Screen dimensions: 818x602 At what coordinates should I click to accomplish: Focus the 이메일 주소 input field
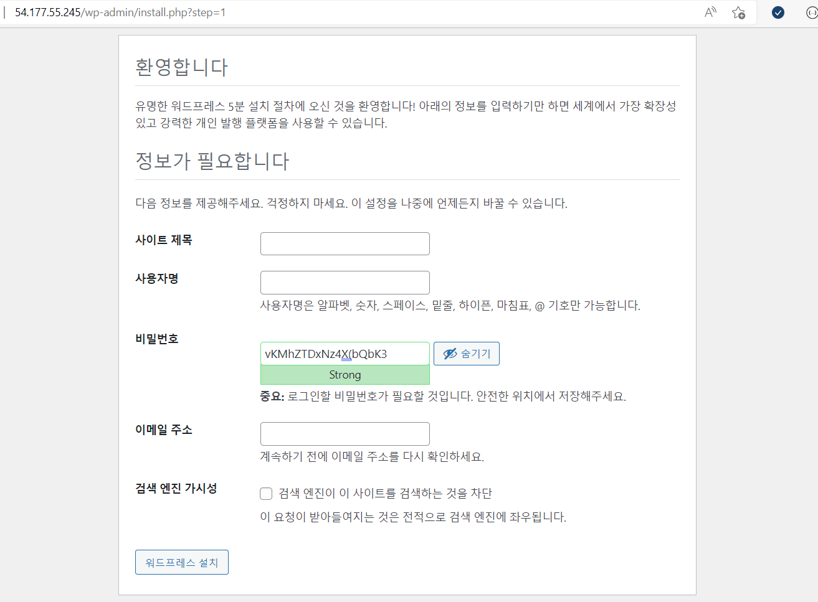pos(345,433)
